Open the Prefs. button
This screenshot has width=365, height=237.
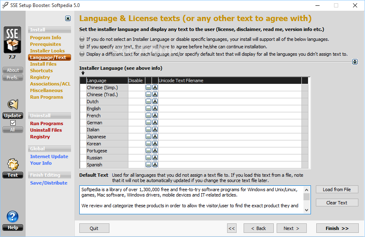point(13,78)
